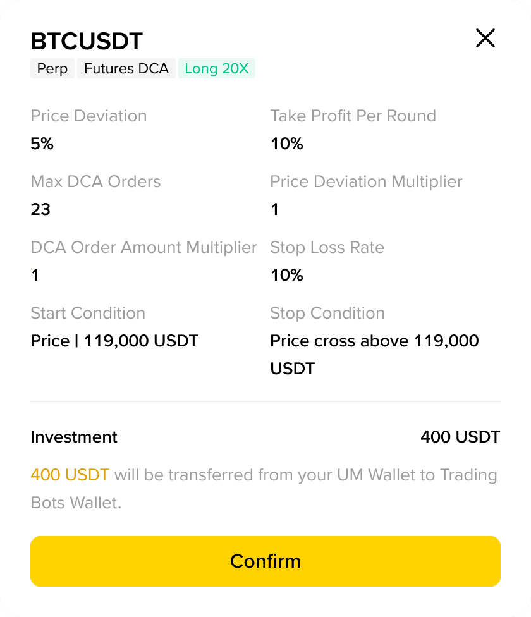Screen dimensions: 531x617
Task: Click the green Long 20X badge
Action: (x=216, y=68)
